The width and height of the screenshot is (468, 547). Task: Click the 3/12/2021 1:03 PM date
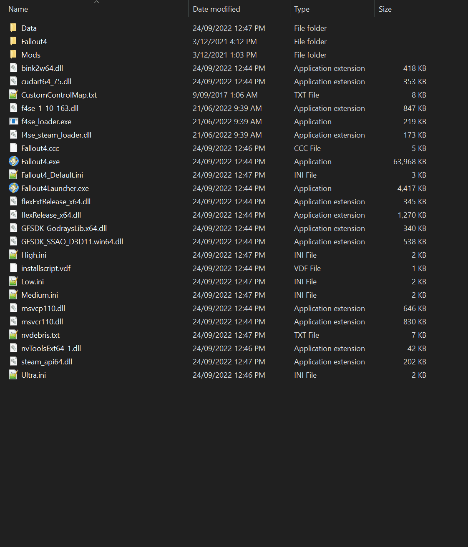pyautogui.click(x=225, y=55)
